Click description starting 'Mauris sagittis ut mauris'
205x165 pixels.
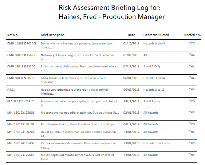click(77, 157)
